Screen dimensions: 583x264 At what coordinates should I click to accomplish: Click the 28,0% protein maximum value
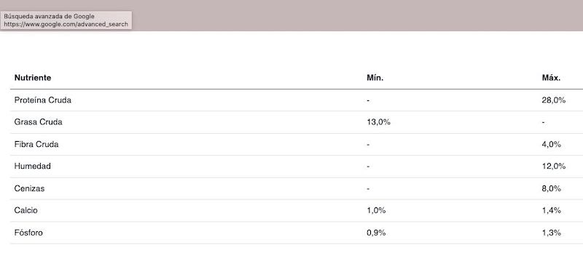click(x=554, y=100)
